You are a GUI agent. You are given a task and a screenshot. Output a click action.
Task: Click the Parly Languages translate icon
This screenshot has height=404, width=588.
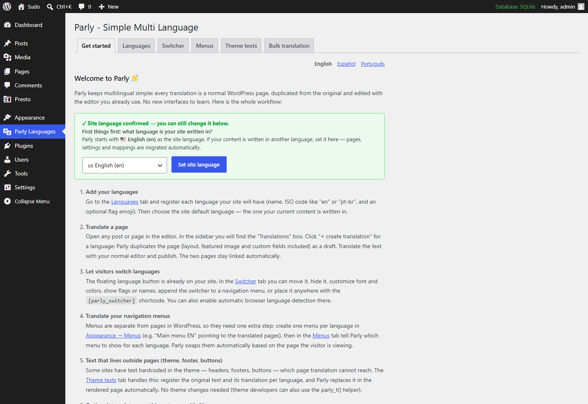click(7, 131)
